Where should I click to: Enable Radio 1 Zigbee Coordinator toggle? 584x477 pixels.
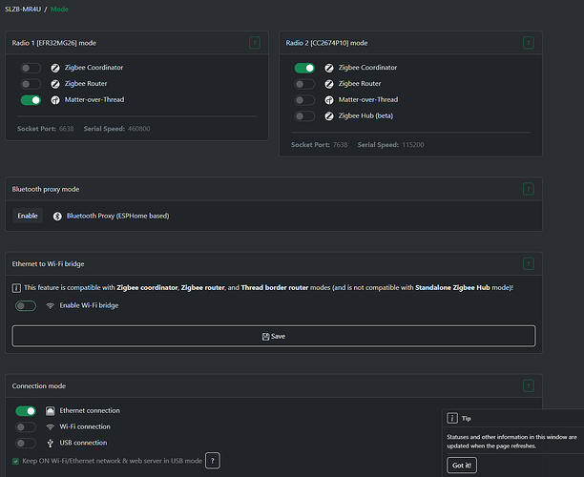(x=31, y=69)
